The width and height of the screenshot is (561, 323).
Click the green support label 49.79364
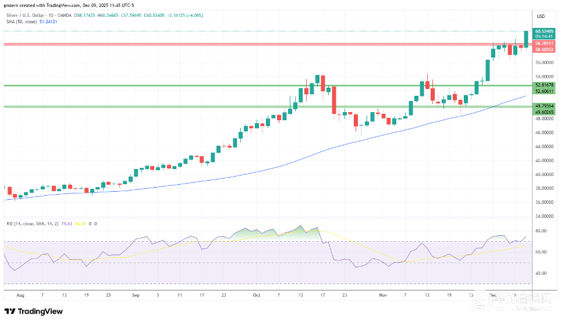click(x=544, y=106)
